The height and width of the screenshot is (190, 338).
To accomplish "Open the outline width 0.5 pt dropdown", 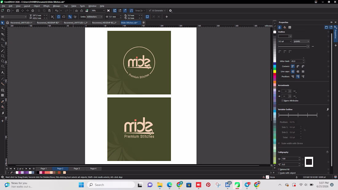I will (x=291, y=41).
